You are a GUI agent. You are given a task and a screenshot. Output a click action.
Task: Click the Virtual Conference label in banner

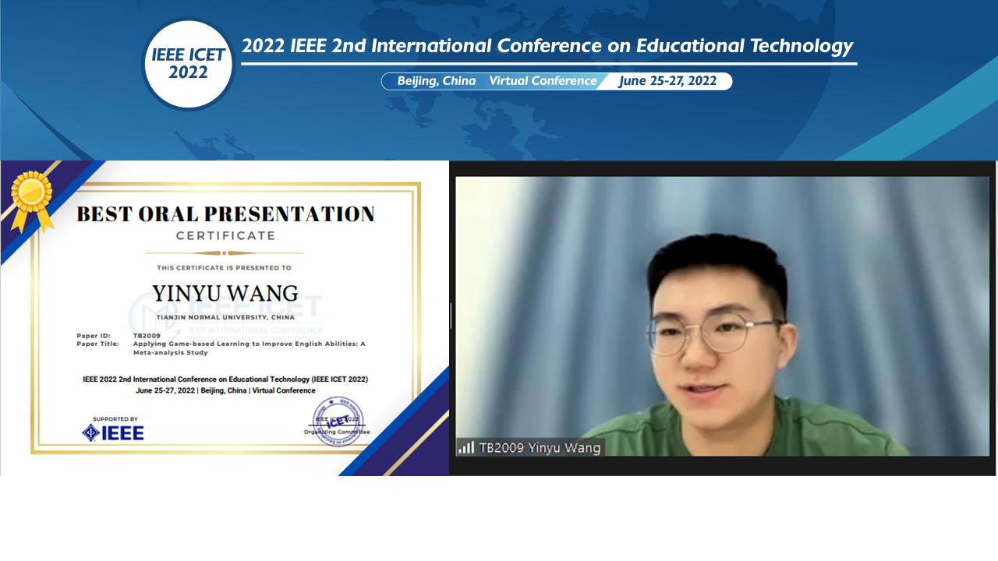point(543,81)
